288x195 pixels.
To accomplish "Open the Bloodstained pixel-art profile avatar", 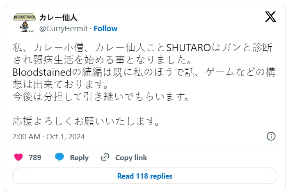I will pos(25,23).
